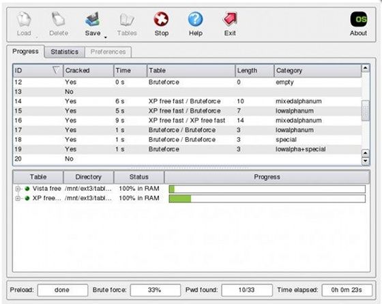The width and height of the screenshot is (382, 304).
Task: Expand the Vista free table tree node
Action: (18, 189)
